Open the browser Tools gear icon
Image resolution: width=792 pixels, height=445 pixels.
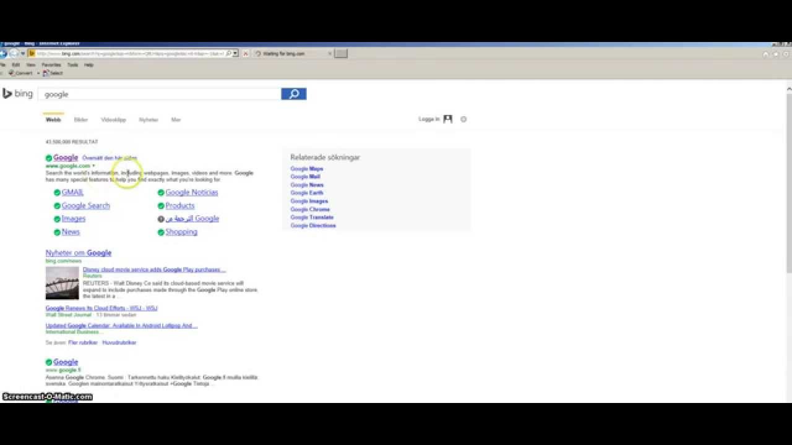point(786,54)
